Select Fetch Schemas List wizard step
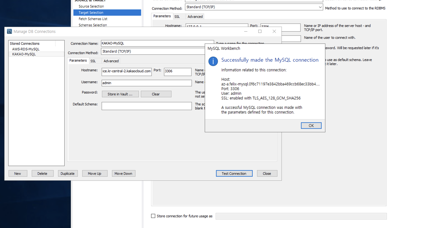The height and width of the screenshot is (228, 437). click(93, 19)
